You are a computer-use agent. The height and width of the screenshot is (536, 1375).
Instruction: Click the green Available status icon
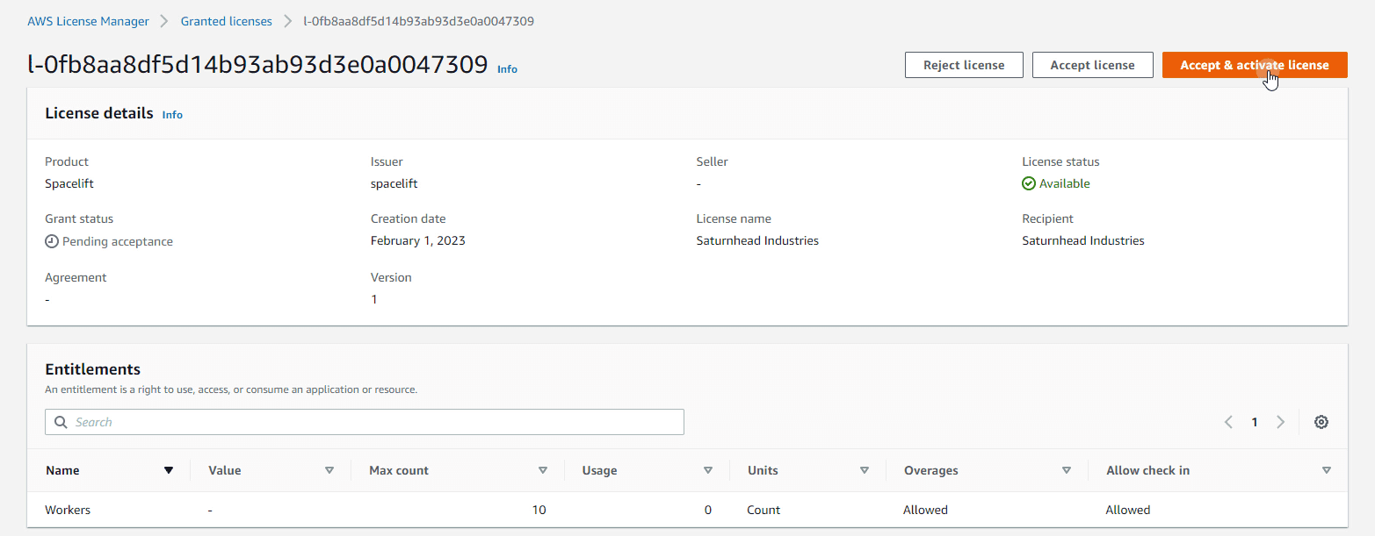(x=1028, y=183)
